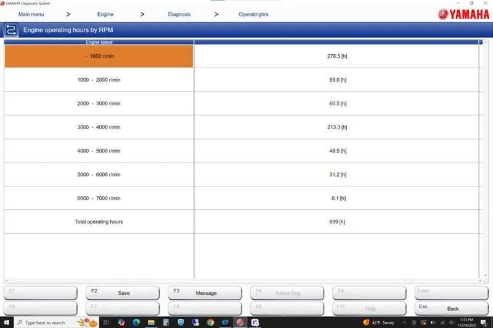Navigate to Engine in the breadcrumb

pos(105,14)
